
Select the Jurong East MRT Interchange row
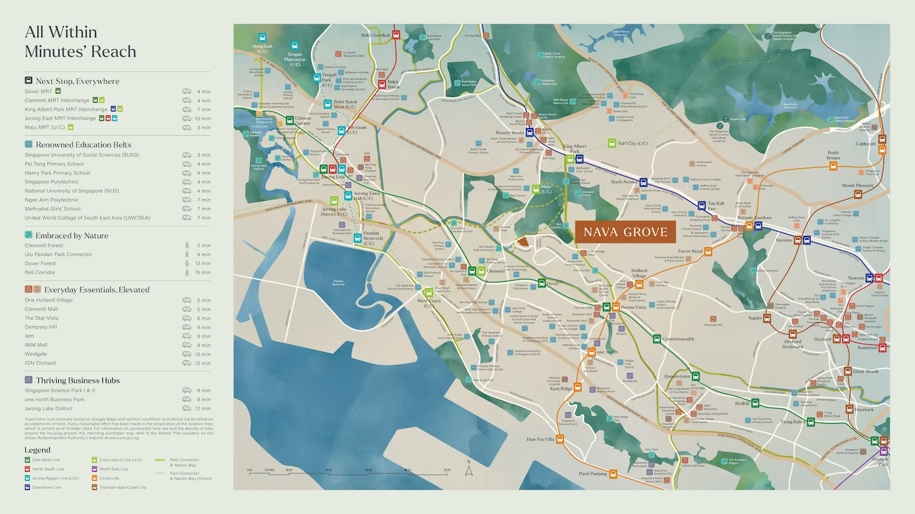(x=118, y=118)
